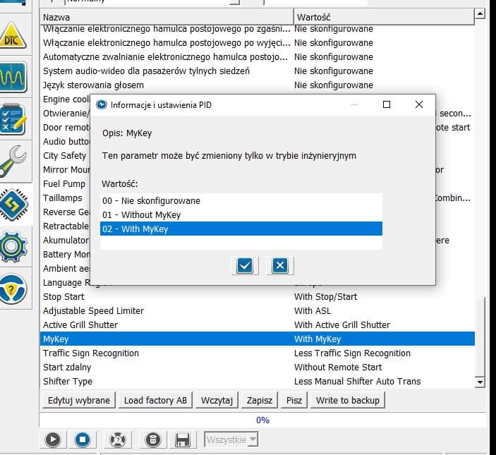Click the Write to backup button

(348, 400)
